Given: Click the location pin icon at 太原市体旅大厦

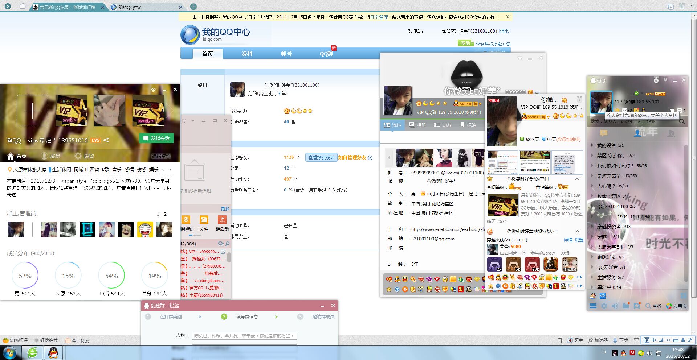Looking at the screenshot, I should [x=9, y=169].
